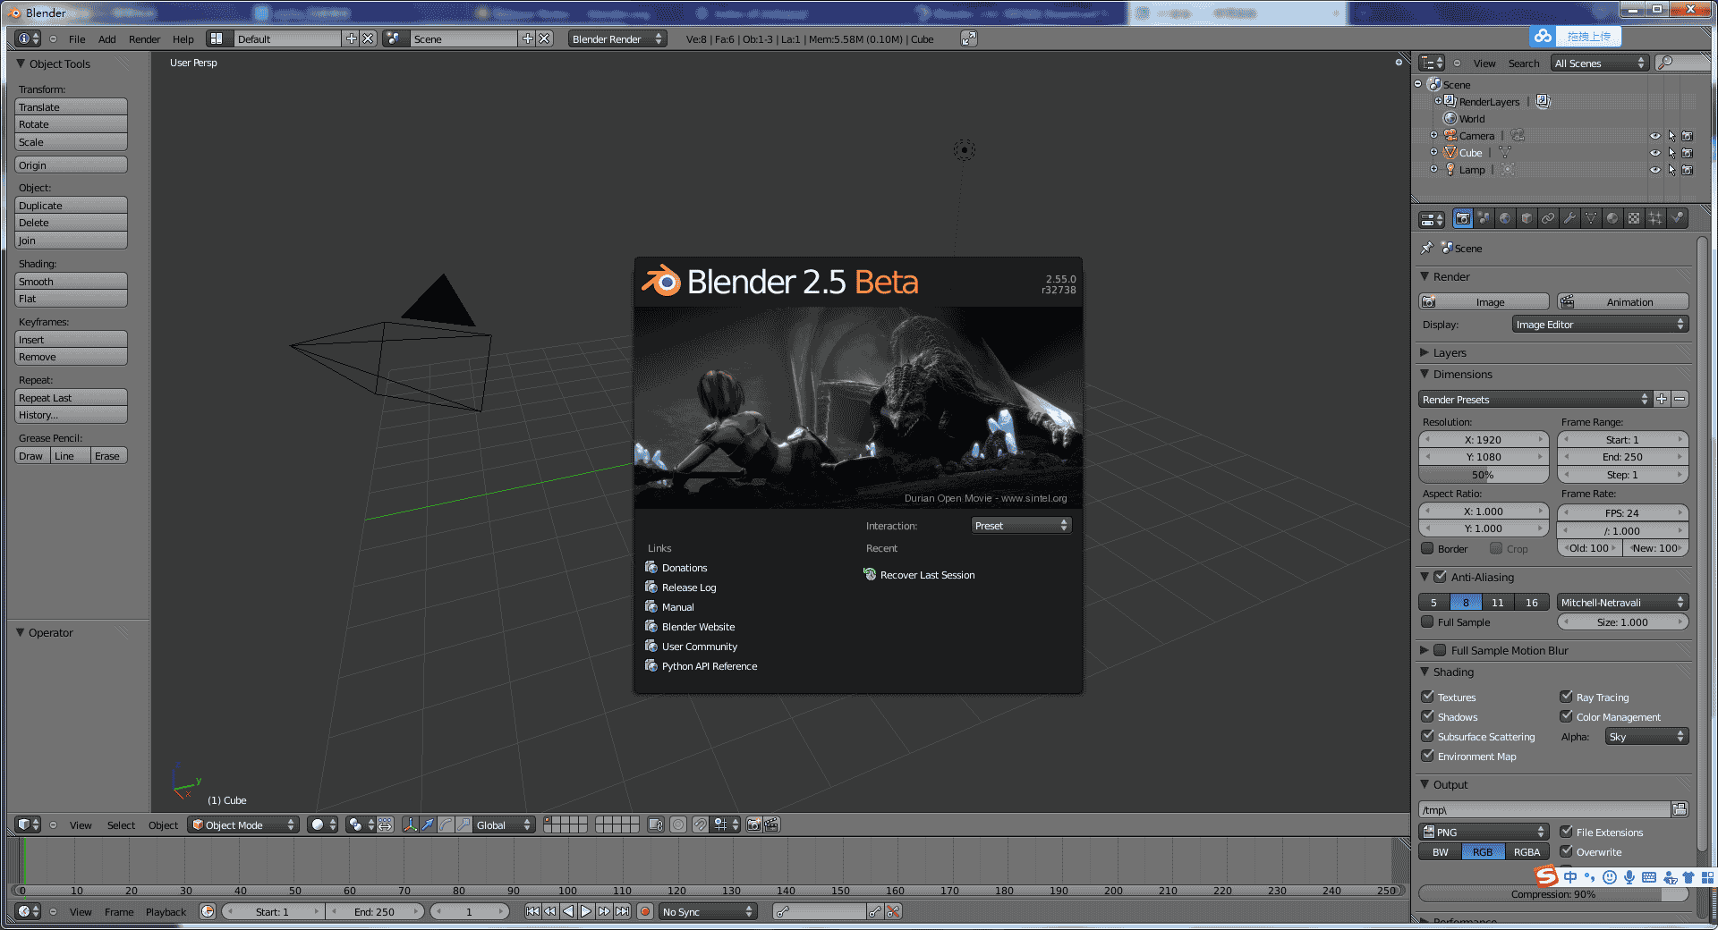Open the Render menu
This screenshot has height=930, width=1718.
click(144, 39)
